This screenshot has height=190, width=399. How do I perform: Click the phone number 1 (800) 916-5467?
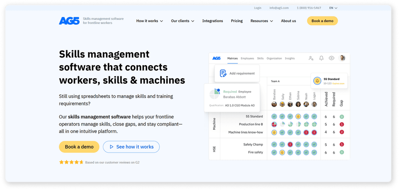point(309,8)
